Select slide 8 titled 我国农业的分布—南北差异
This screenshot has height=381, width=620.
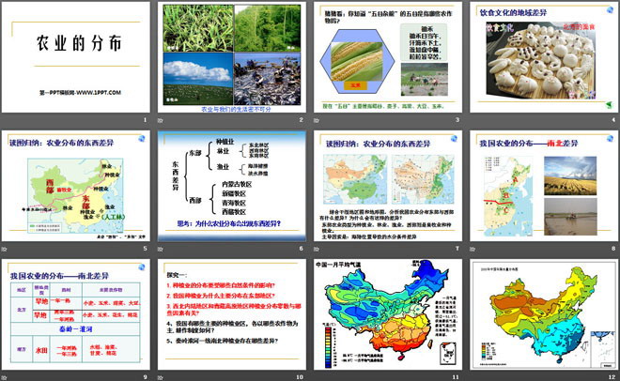[x=544, y=186]
